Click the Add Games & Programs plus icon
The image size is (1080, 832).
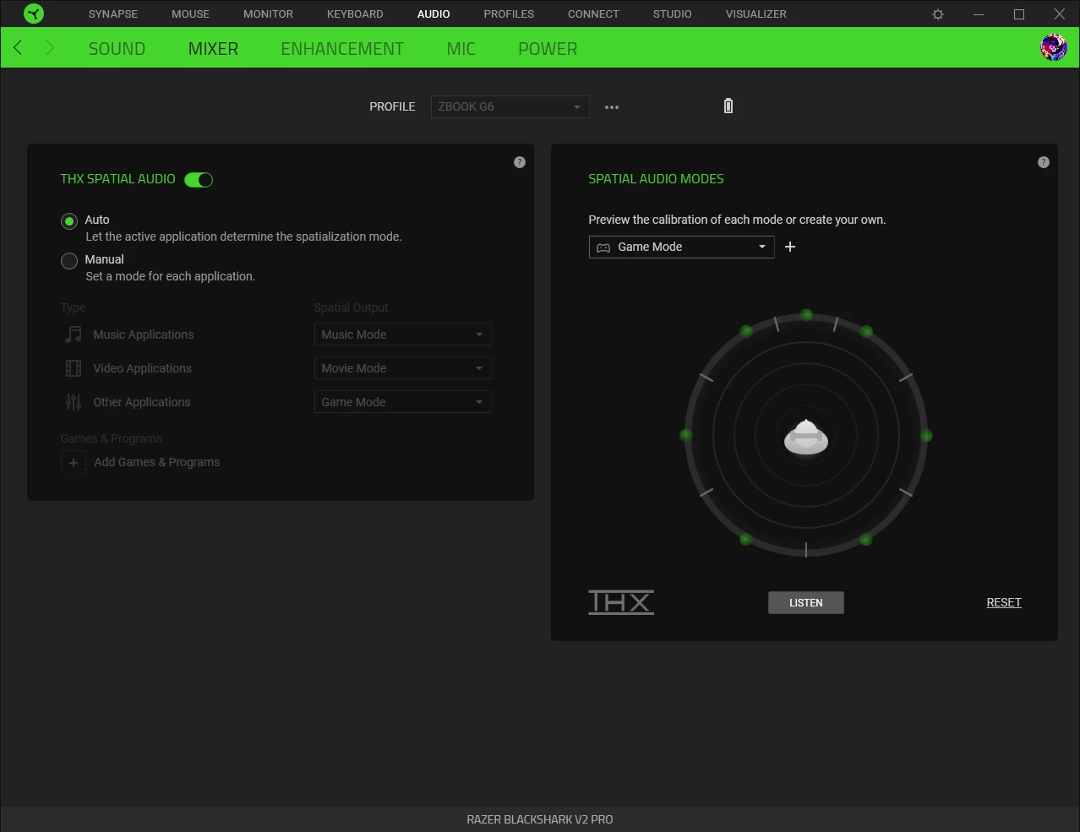74,463
